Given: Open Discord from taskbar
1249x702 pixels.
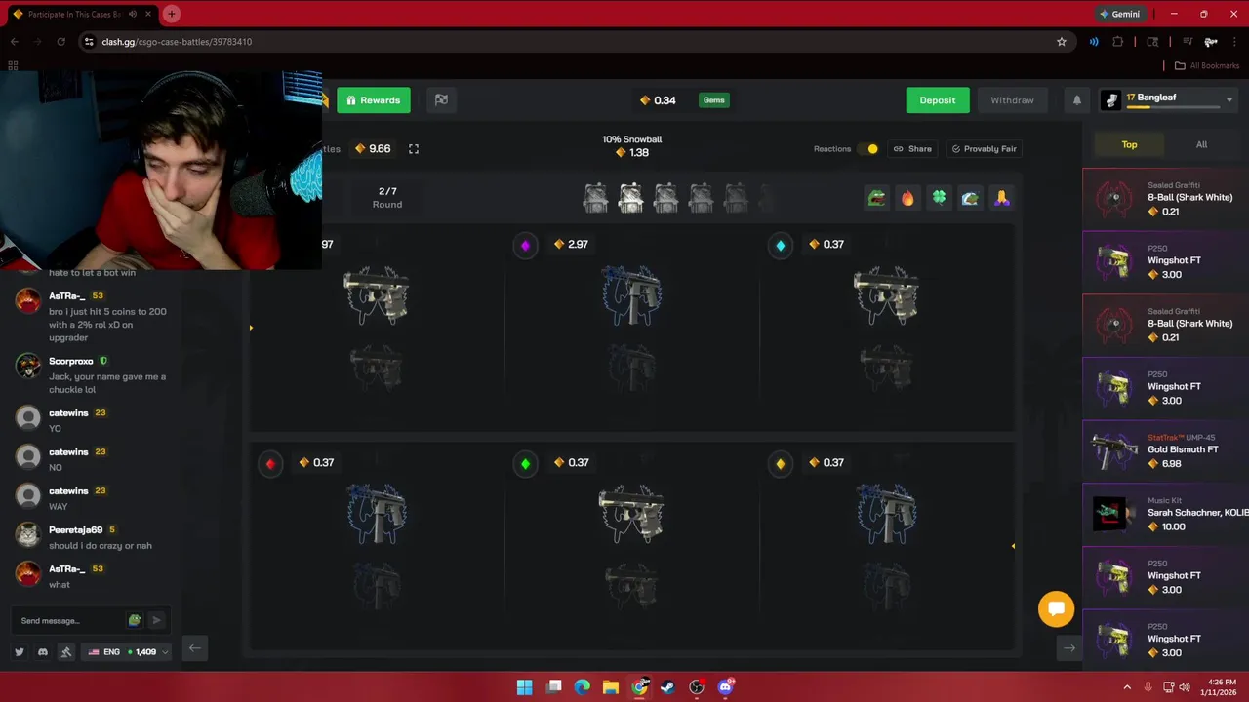Looking at the screenshot, I should [725, 687].
